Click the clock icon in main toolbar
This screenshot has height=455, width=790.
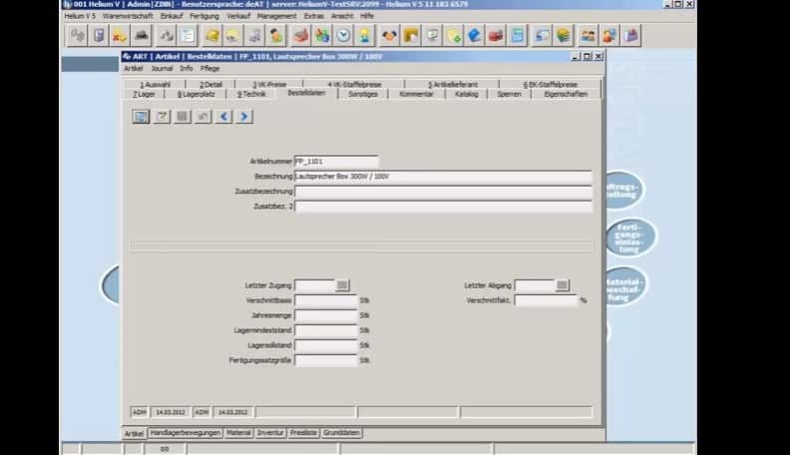343,36
